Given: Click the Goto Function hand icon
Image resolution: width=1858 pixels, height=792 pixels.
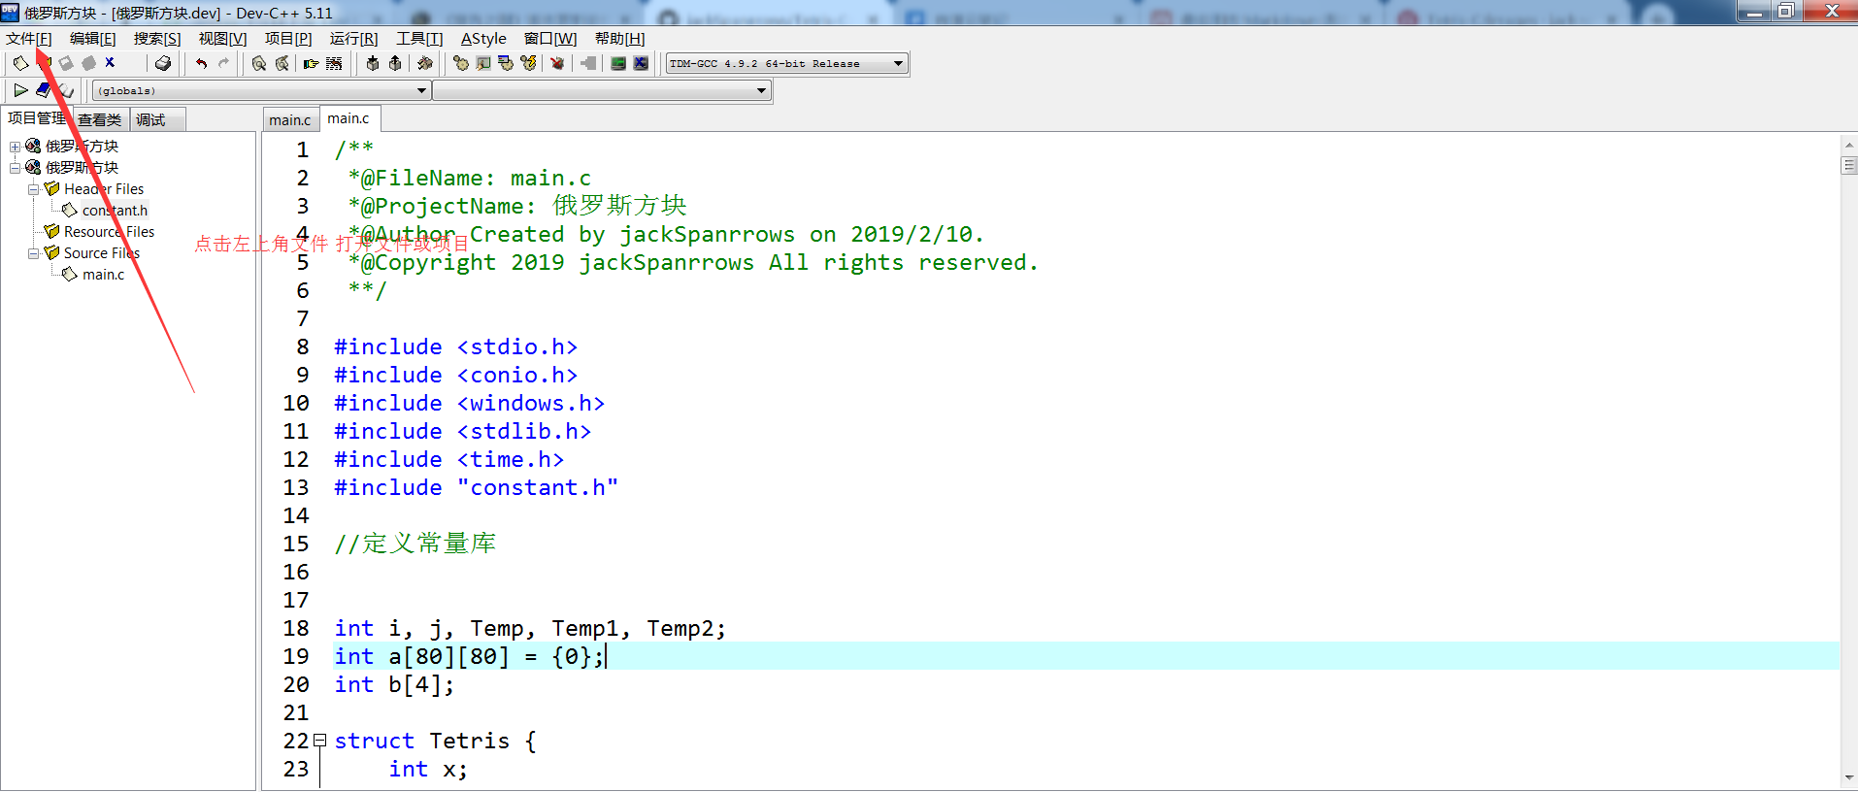Looking at the screenshot, I should 311,63.
